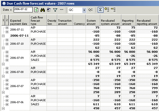Expand the 2006-07-07 SALES row

[7, 88]
